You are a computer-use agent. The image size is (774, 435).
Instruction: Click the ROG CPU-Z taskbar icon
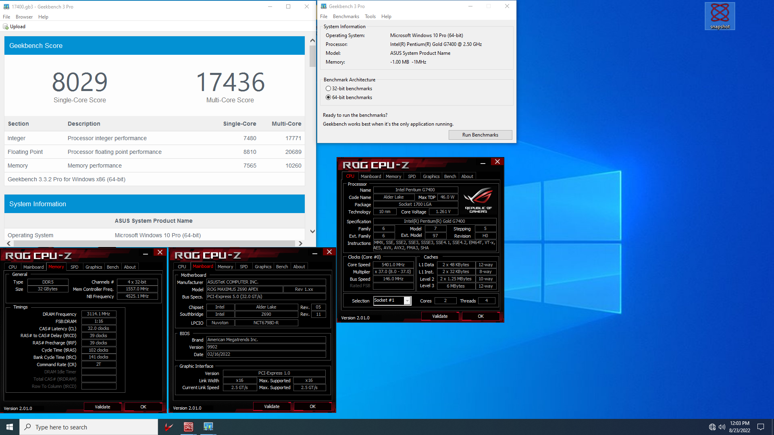point(188,427)
